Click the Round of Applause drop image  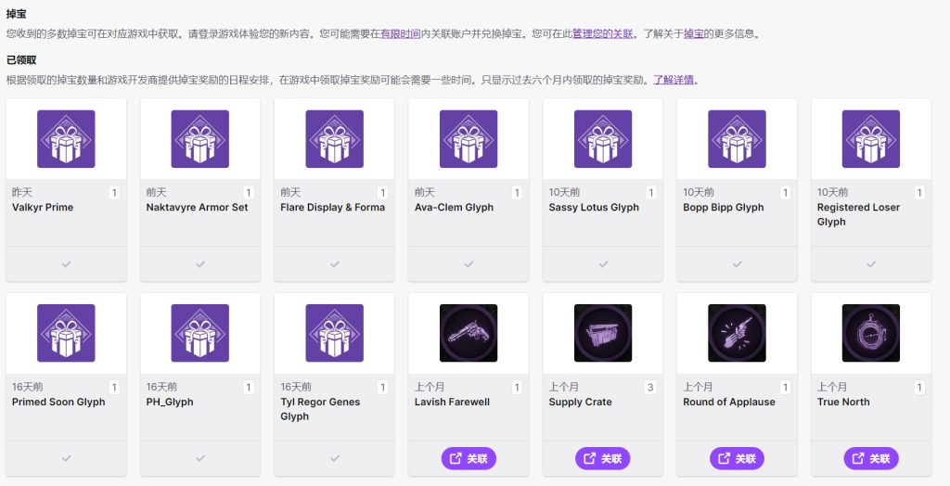[x=737, y=333]
